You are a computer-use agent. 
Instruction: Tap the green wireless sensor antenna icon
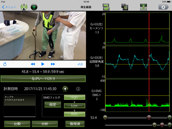[x=24, y=7]
